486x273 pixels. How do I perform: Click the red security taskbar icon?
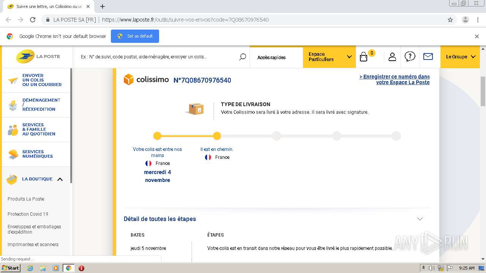click(x=81, y=268)
